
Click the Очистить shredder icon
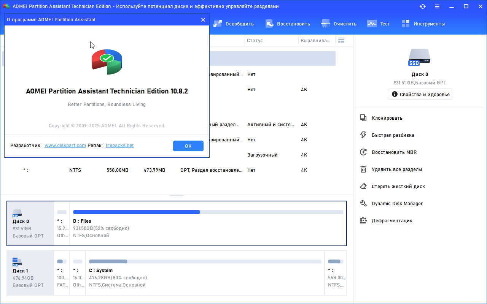pos(326,24)
